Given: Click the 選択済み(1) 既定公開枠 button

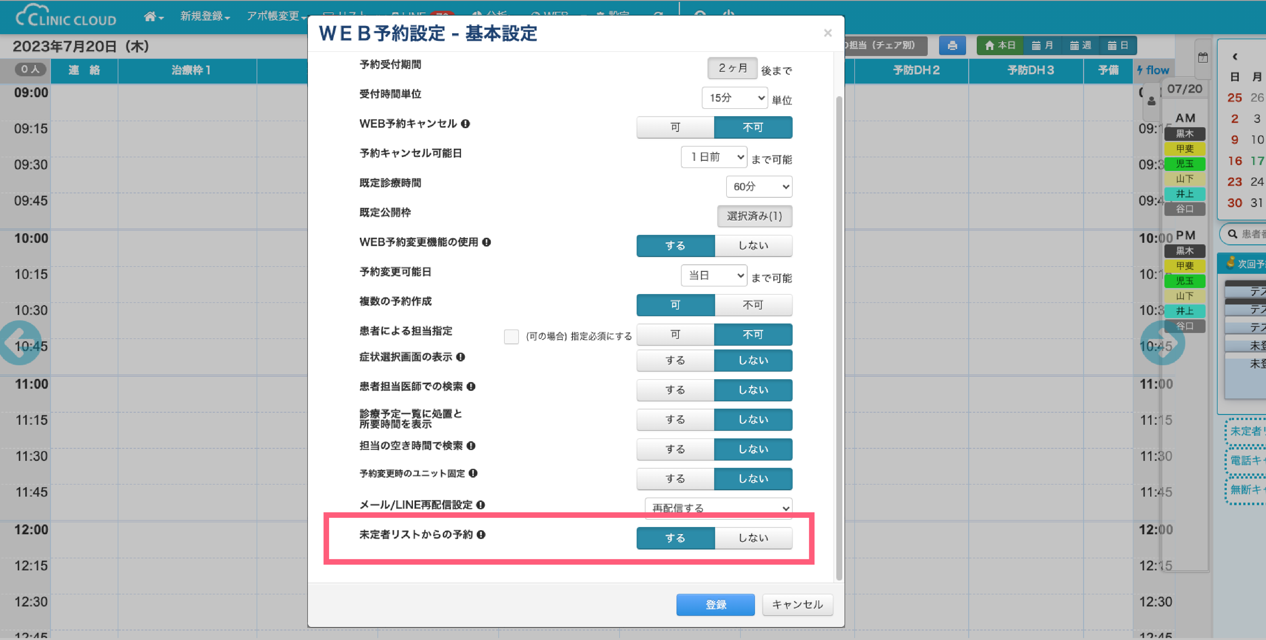Looking at the screenshot, I should tap(754, 216).
